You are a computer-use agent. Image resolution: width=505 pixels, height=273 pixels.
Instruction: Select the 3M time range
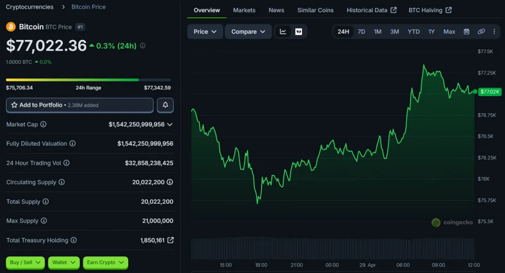click(394, 31)
